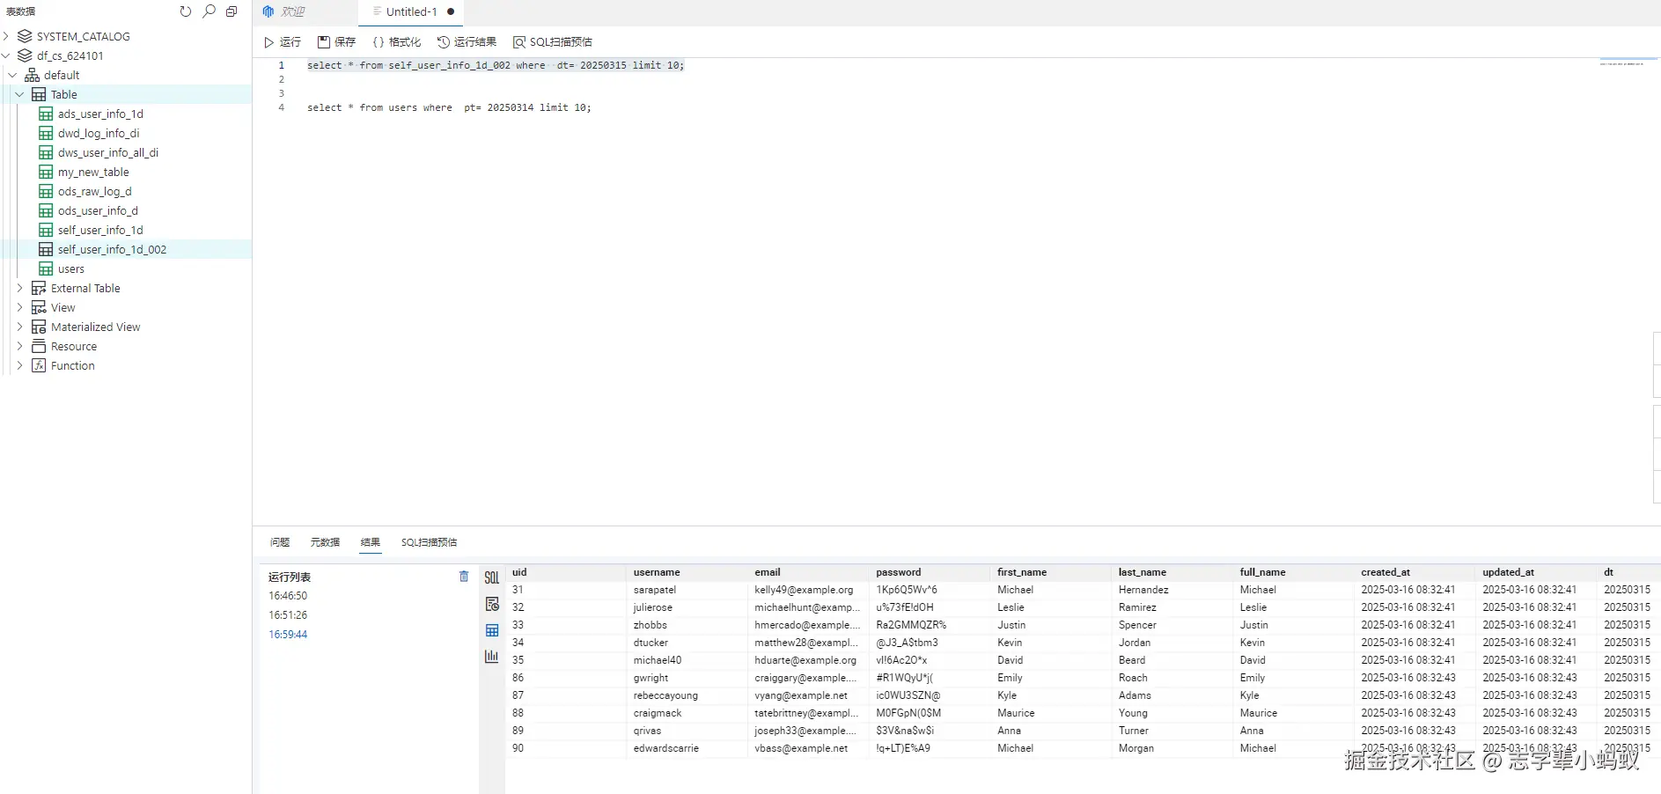Refresh the table data tree

[185, 11]
